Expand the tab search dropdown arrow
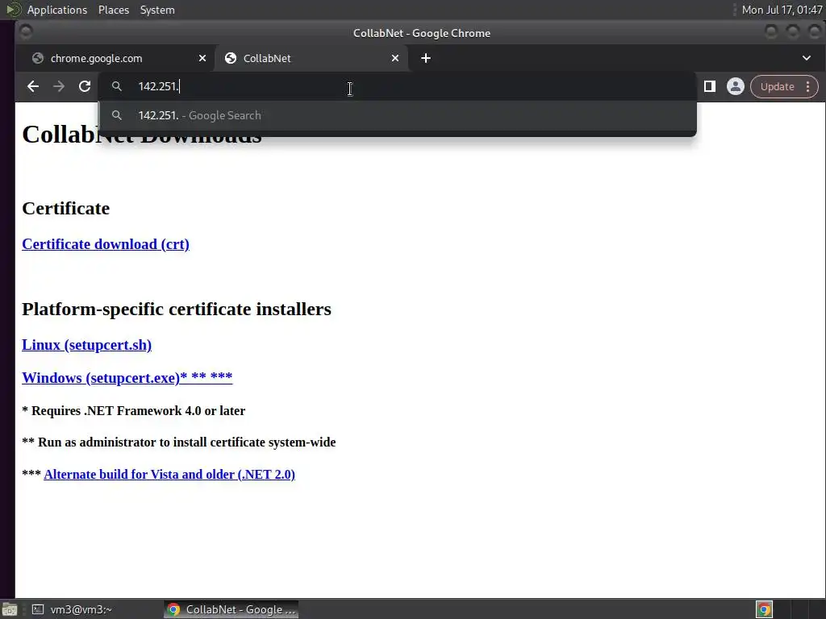Viewport: 826px width, 619px height. tap(807, 58)
